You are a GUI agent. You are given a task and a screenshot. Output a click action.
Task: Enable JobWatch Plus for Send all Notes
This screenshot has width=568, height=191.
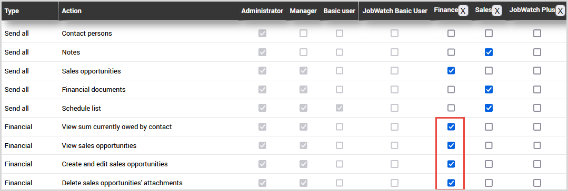coord(537,52)
